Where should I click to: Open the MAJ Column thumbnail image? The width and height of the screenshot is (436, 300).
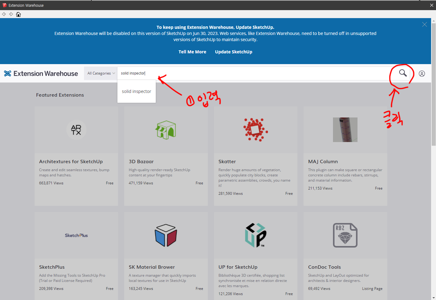coord(345,130)
